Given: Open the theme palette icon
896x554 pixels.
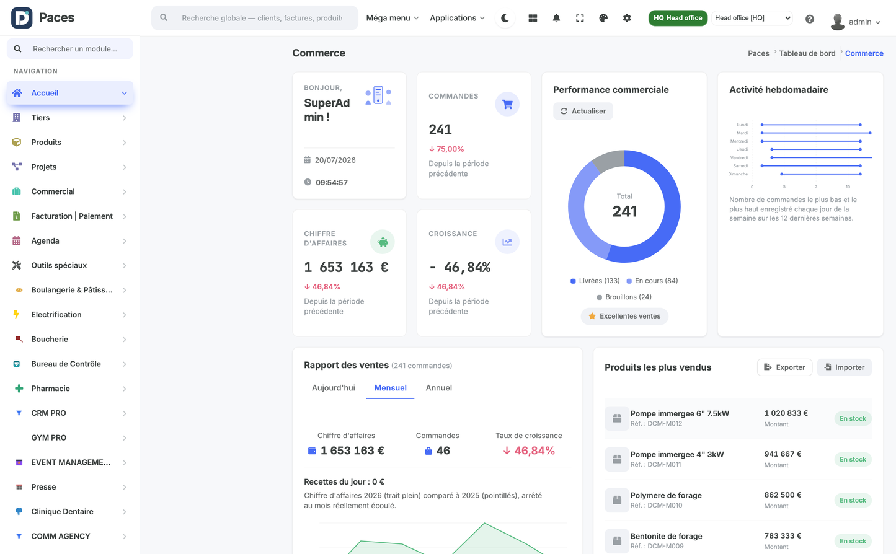Looking at the screenshot, I should pos(603,18).
